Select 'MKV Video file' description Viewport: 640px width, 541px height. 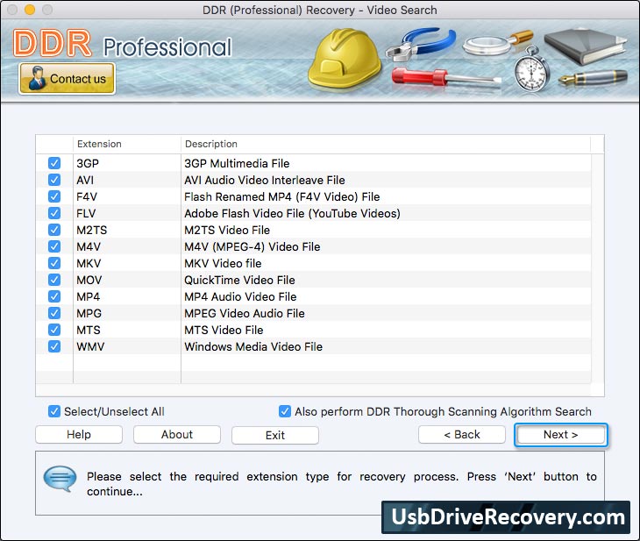pyautogui.click(x=223, y=263)
